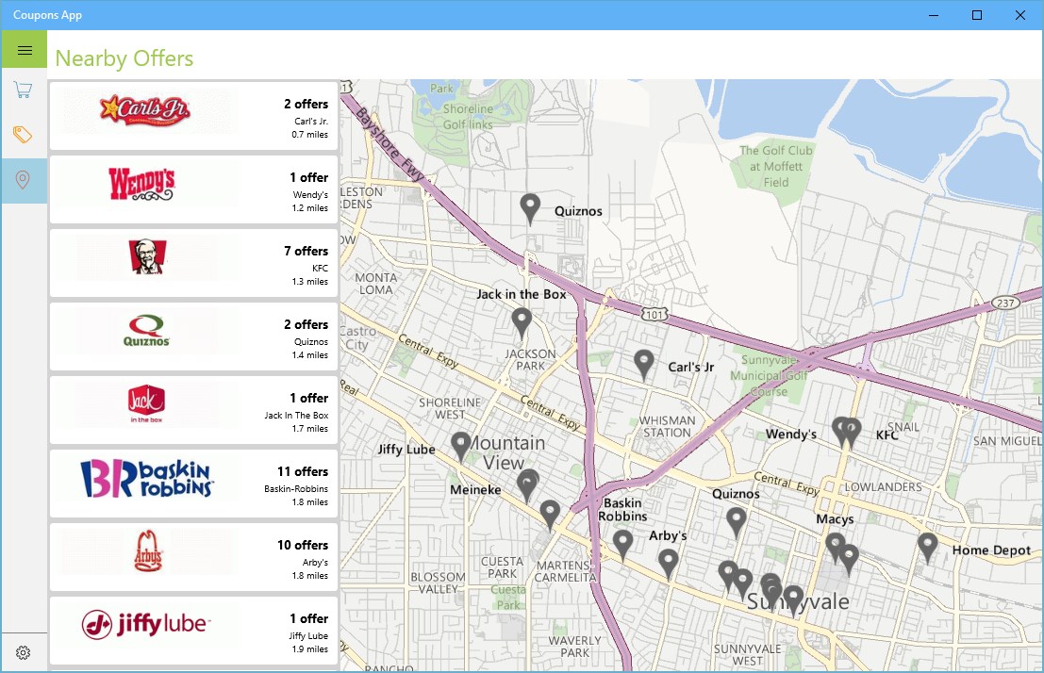Select the northern Quiznos map pin
1044x673 pixels.
(x=530, y=209)
